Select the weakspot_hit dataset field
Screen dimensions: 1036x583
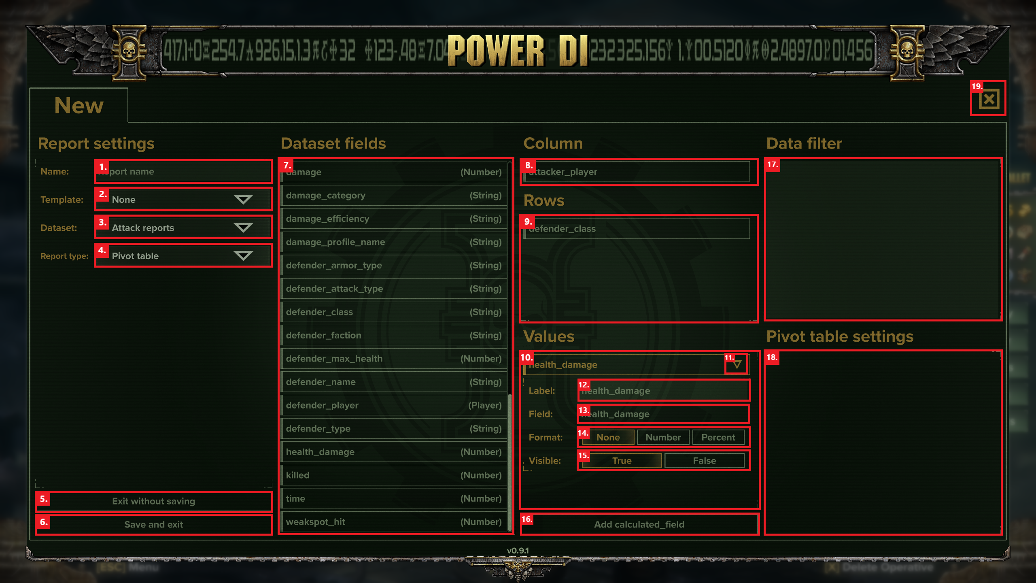pos(393,522)
